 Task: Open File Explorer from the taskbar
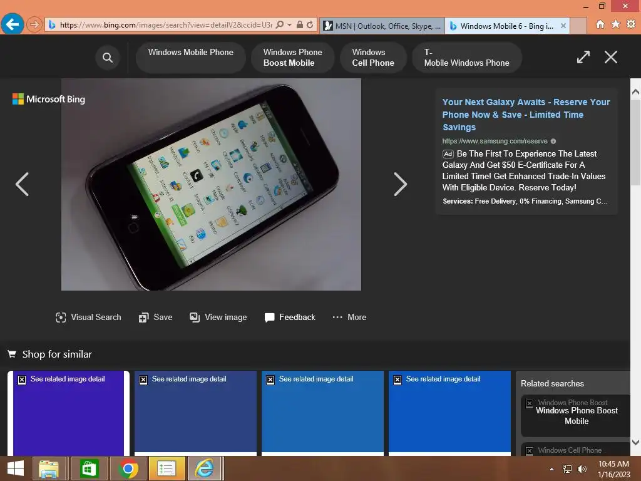(x=49, y=468)
